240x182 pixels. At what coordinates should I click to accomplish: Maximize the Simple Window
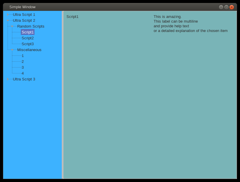tap(226, 7)
